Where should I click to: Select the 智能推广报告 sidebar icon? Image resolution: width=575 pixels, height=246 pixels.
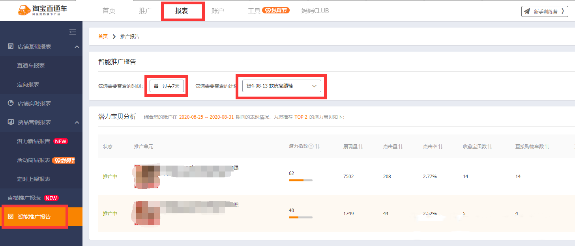click(x=11, y=216)
